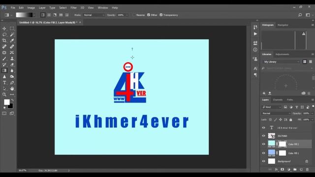
Task: Open the search icon in options bar
Action: pyautogui.click(x=300, y=15)
